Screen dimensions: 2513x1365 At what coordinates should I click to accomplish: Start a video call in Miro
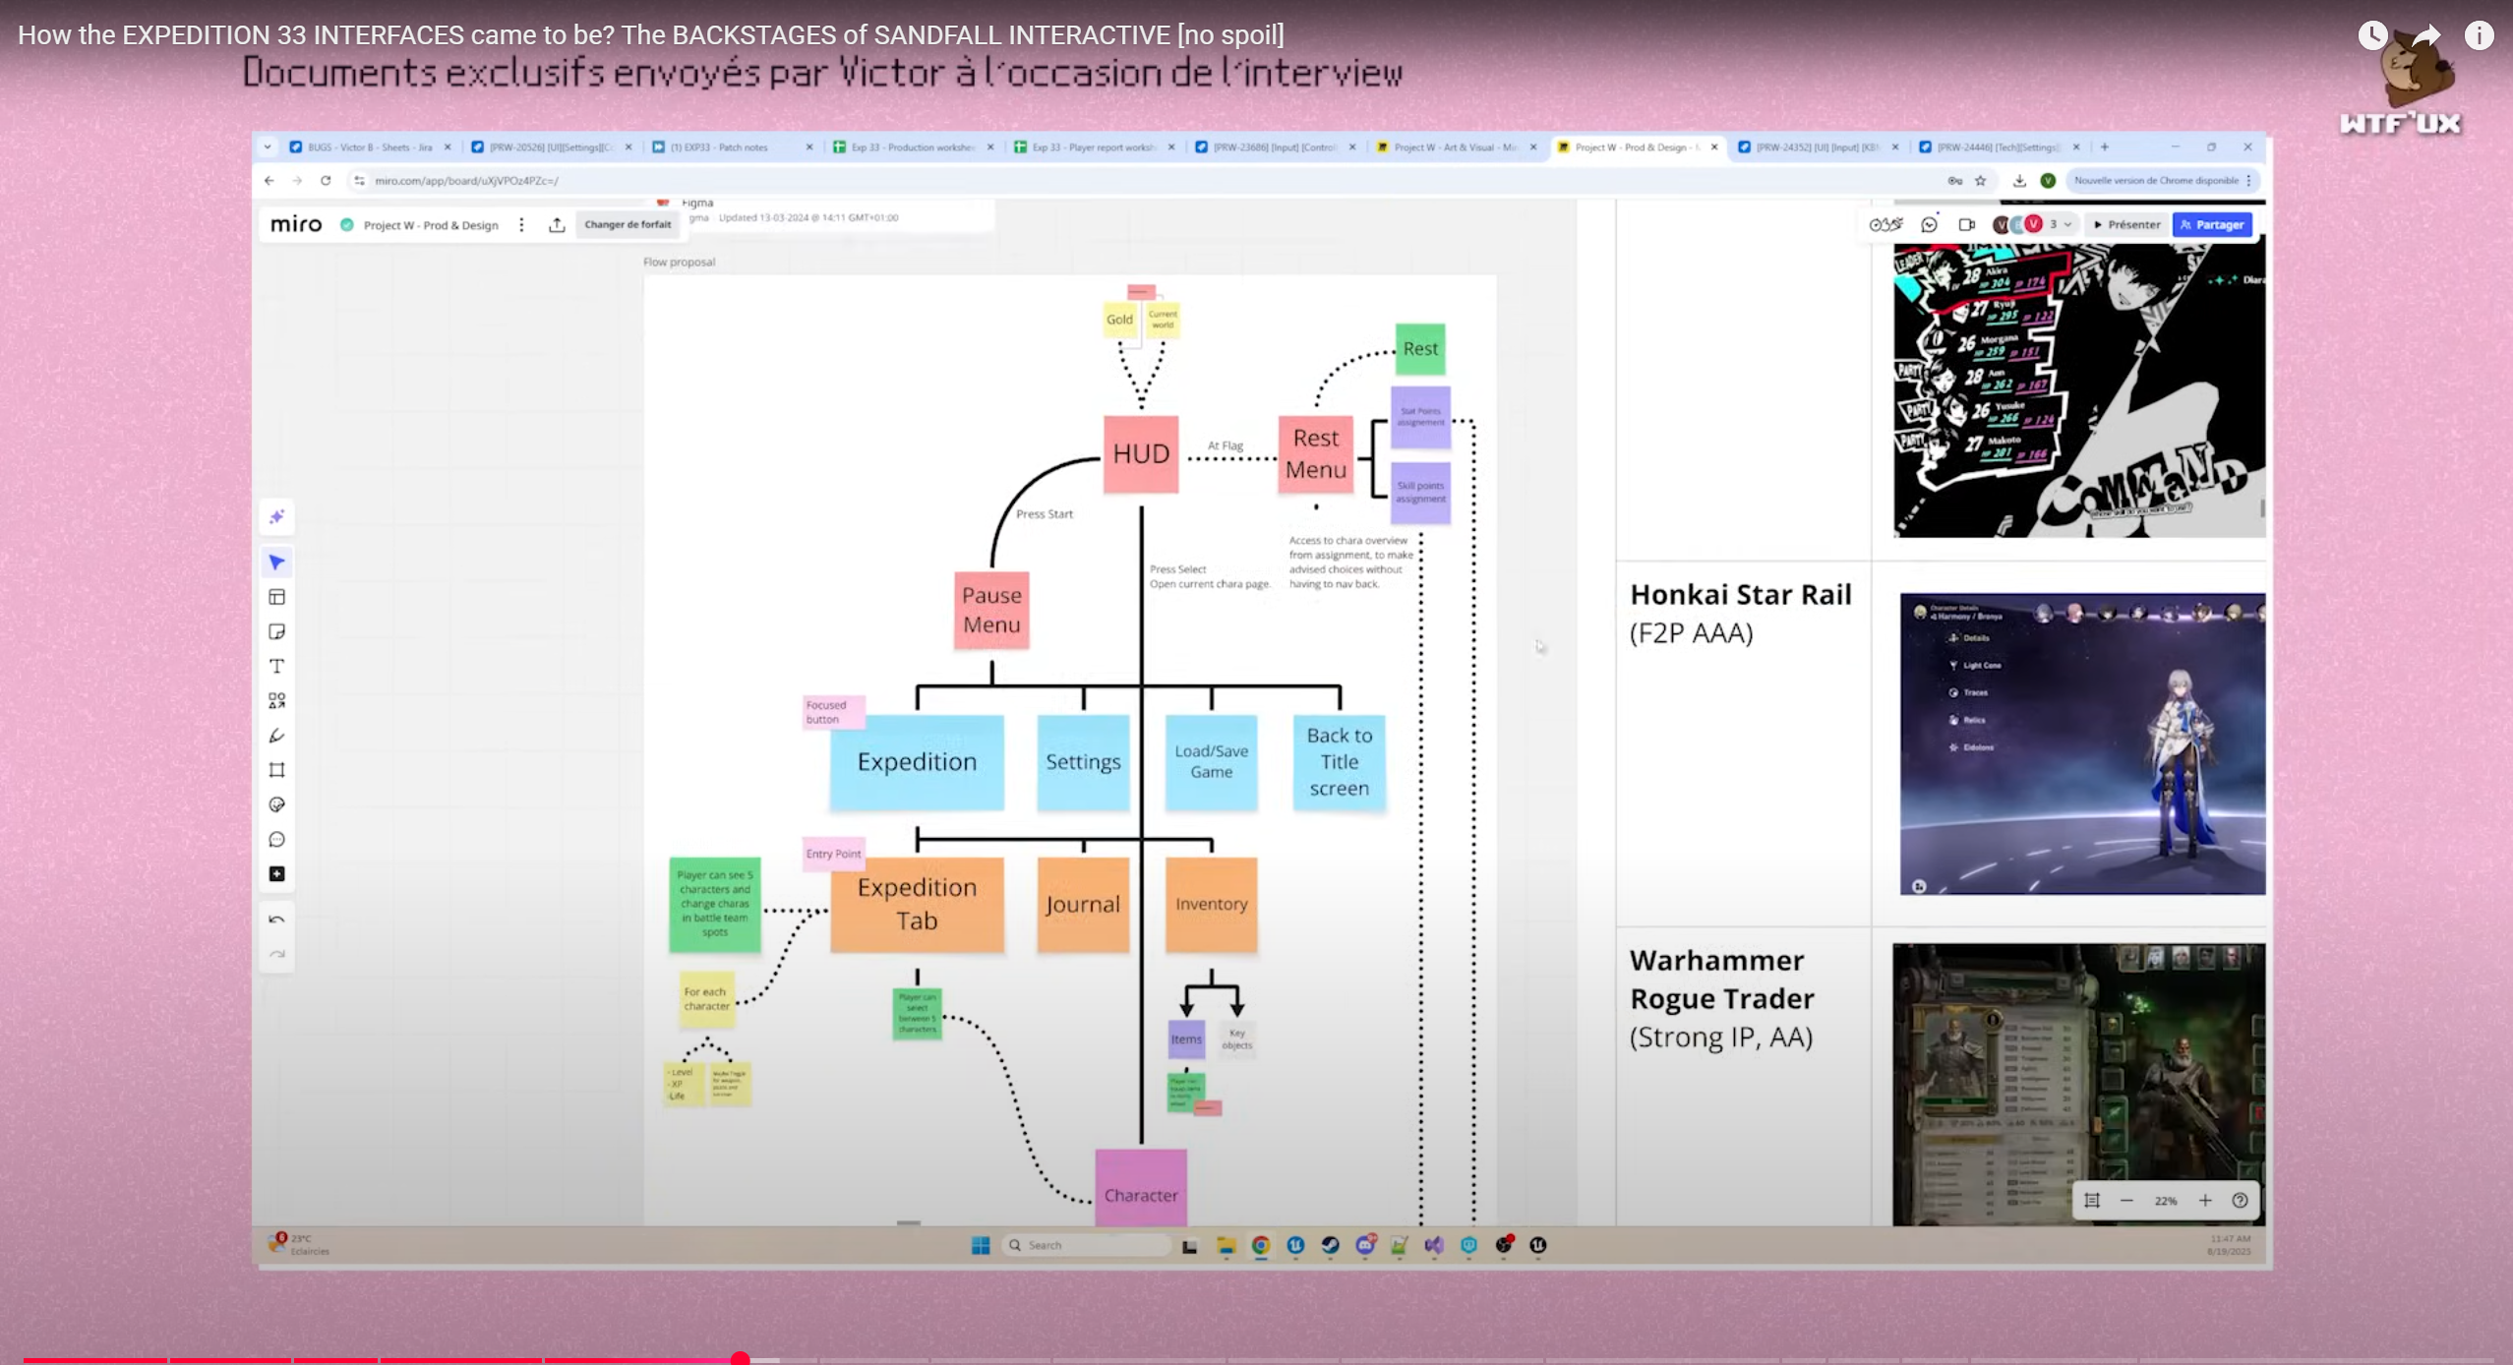[x=1966, y=224]
